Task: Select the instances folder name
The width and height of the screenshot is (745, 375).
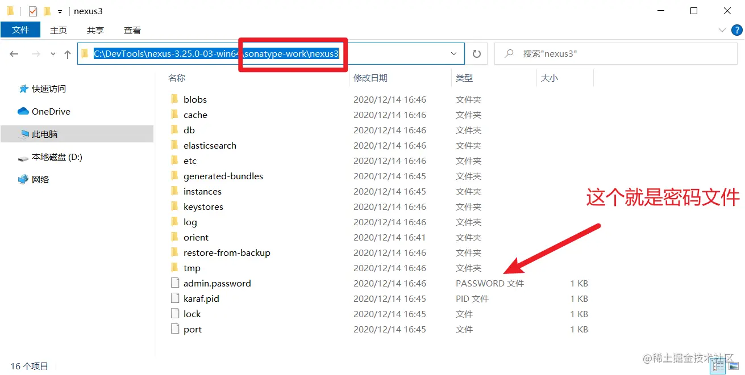Action: [x=202, y=191]
